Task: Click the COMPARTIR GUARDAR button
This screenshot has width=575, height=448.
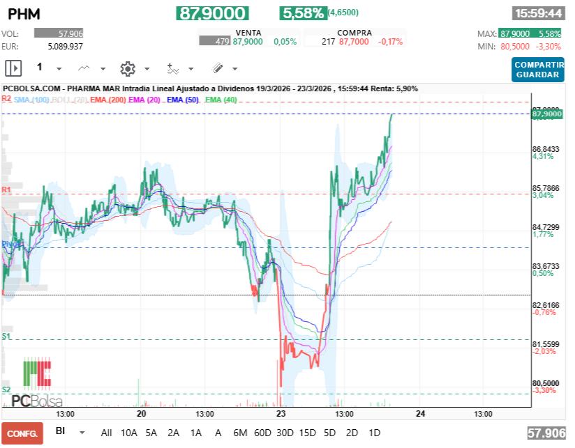Action: [537, 69]
